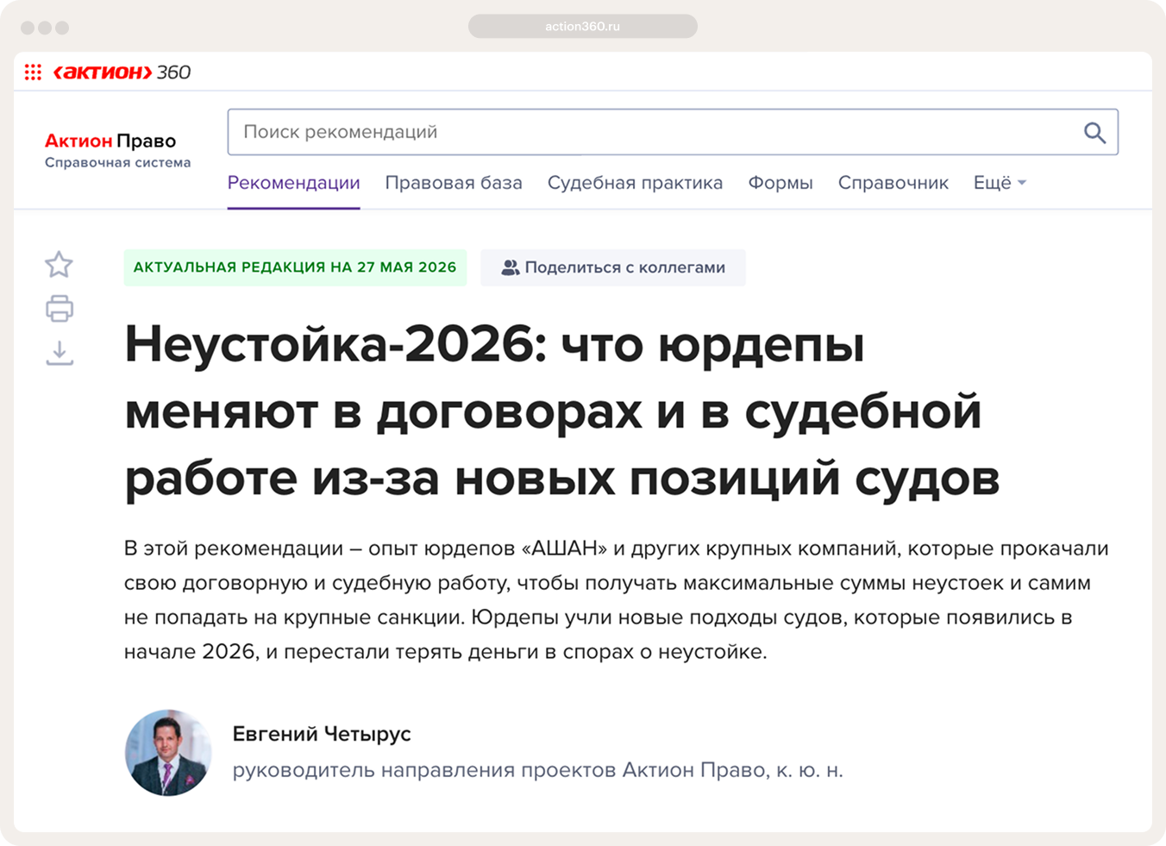
Task: Add the article to favorites with star
Action: [x=60, y=264]
